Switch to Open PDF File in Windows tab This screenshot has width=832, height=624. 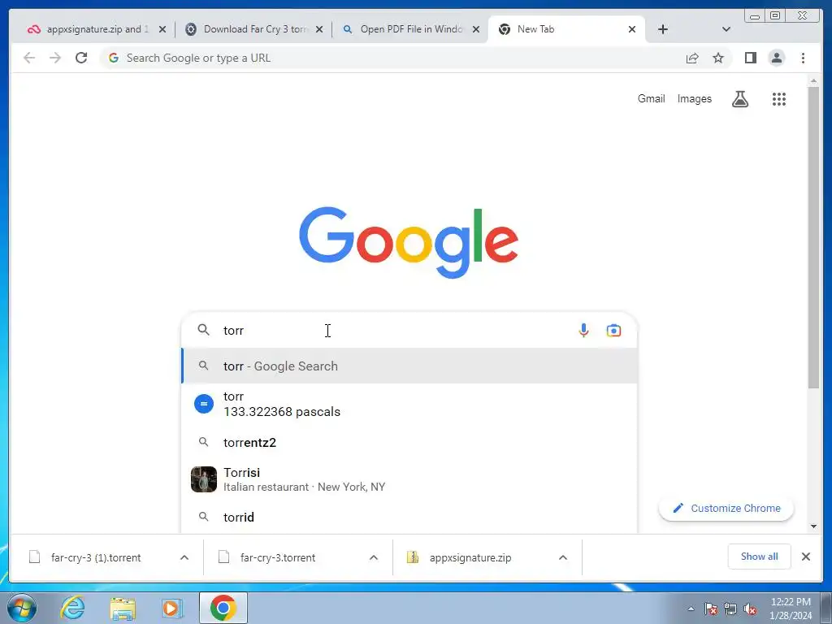coord(410,29)
